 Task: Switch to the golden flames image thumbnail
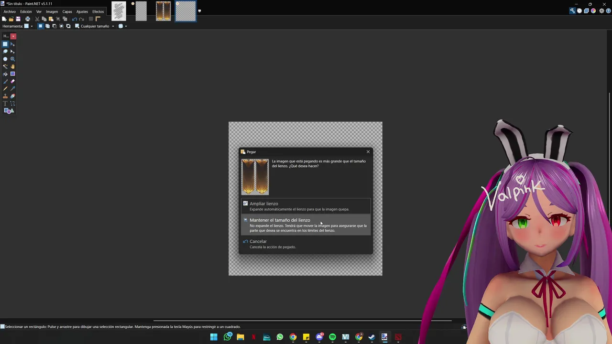coord(163,11)
